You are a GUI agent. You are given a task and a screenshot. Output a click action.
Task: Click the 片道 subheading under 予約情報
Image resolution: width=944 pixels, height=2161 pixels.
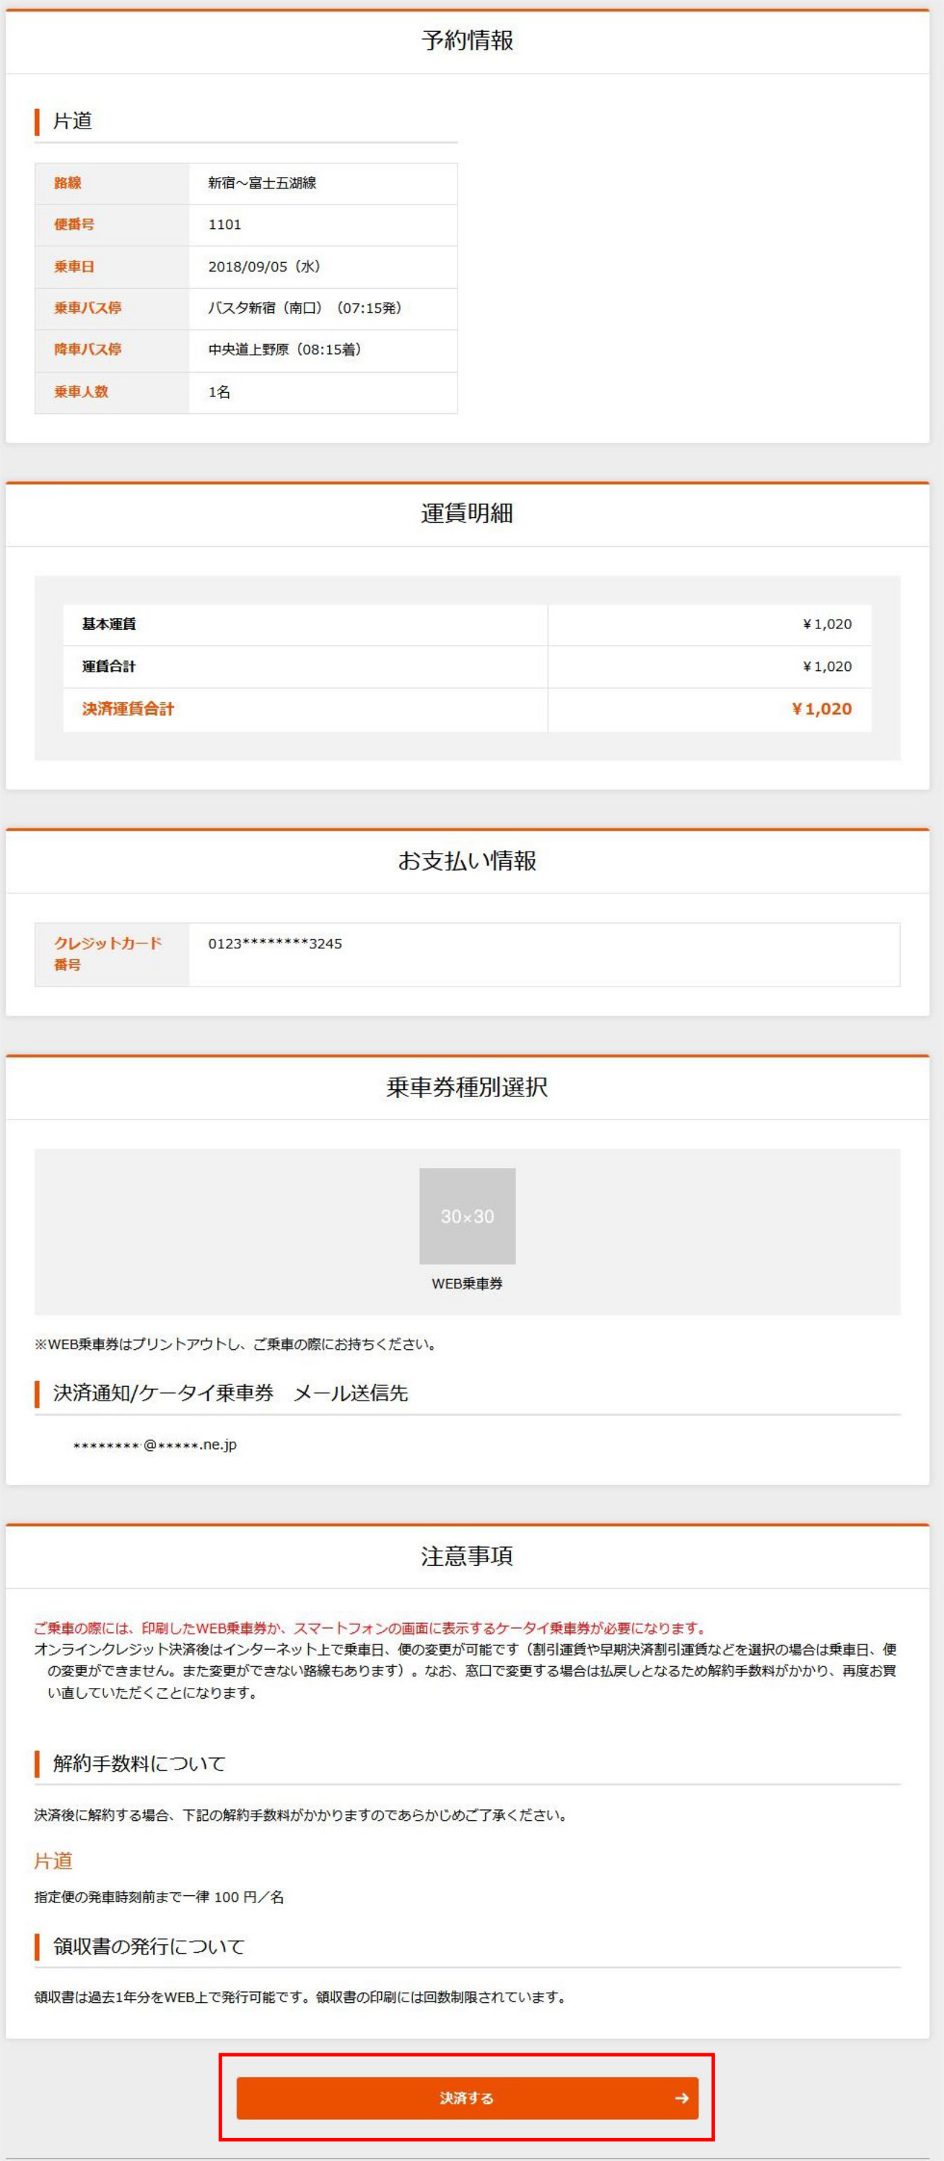pyautogui.click(x=73, y=121)
